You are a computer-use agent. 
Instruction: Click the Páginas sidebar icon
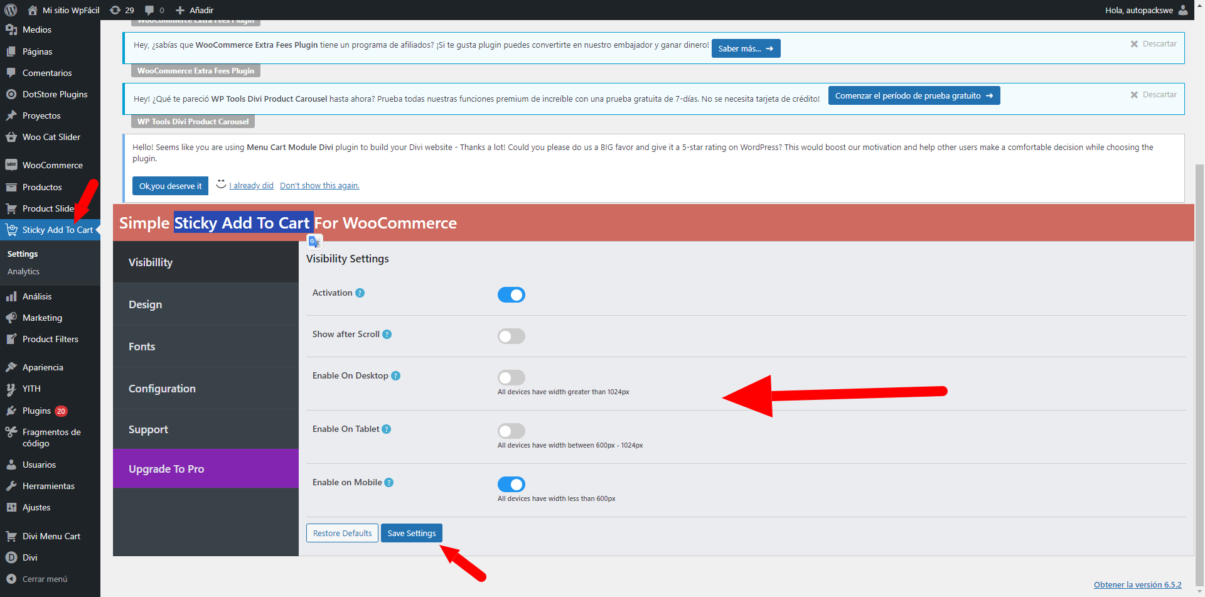tap(11, 51)
